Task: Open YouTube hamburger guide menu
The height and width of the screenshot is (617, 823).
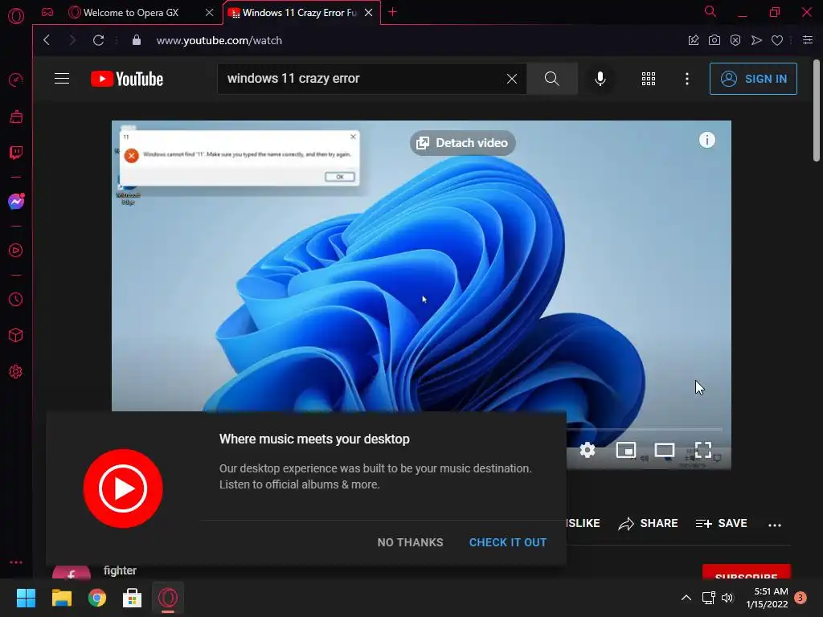Action: (x=62, y=79)
